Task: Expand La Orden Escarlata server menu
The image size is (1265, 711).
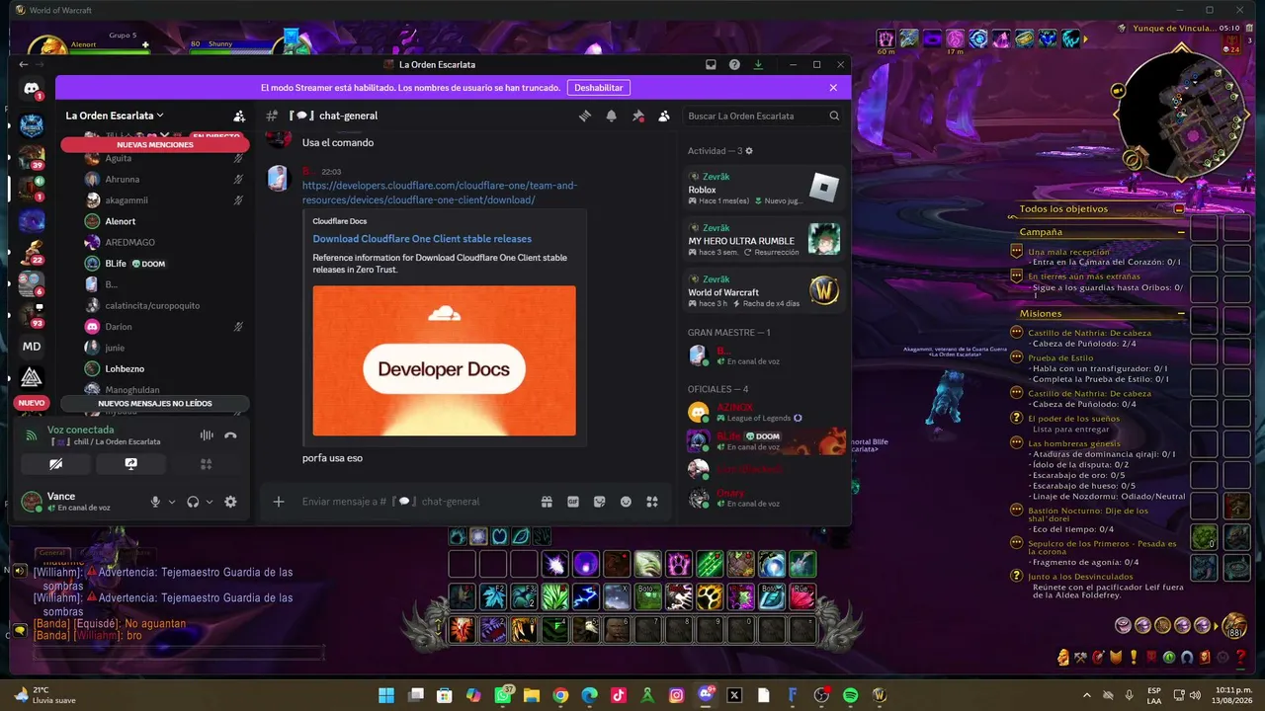Action: 115,116
